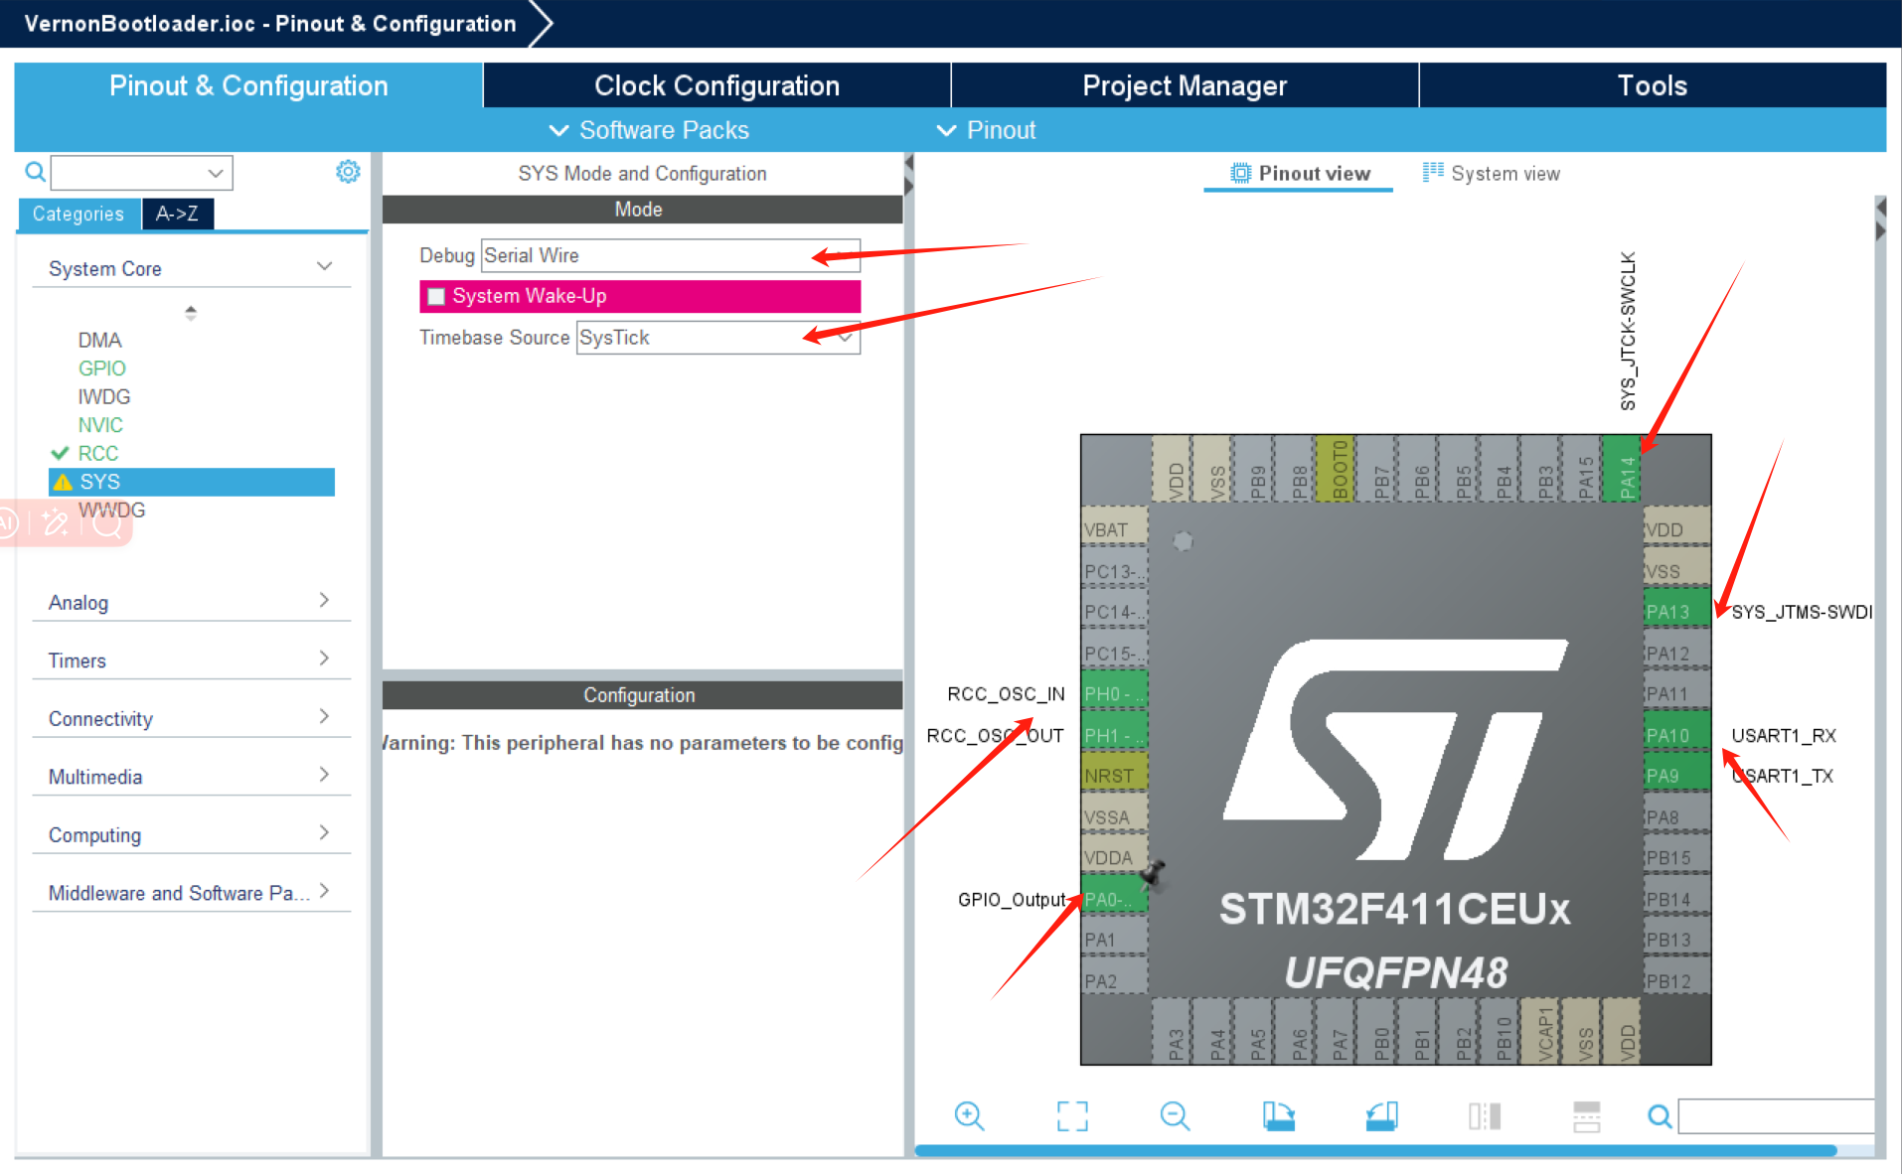Click the pin search input field
The image size is (1902, 1174).
tap(1776, 1116)
